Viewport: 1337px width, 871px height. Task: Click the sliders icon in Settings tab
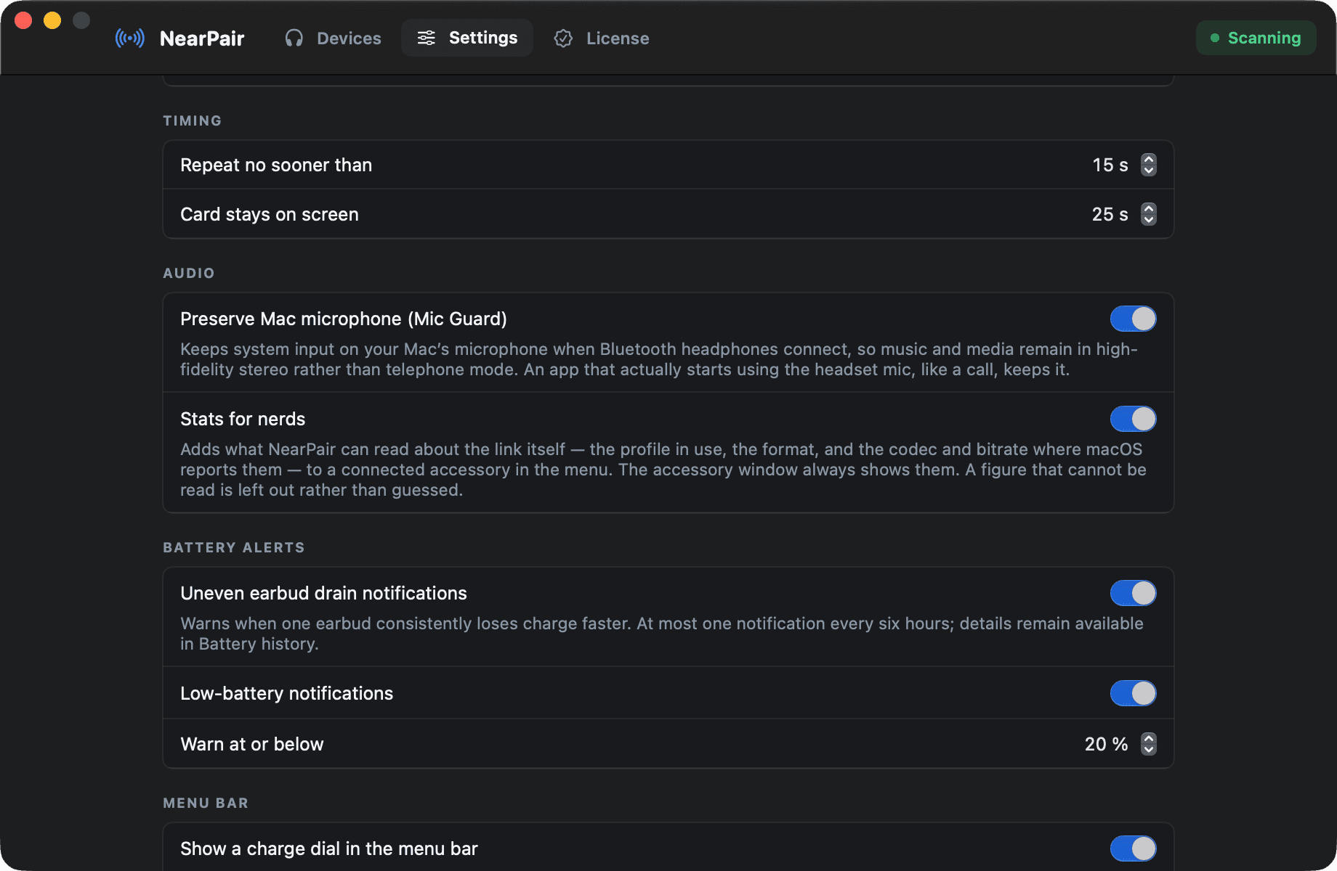click(427, 38)
